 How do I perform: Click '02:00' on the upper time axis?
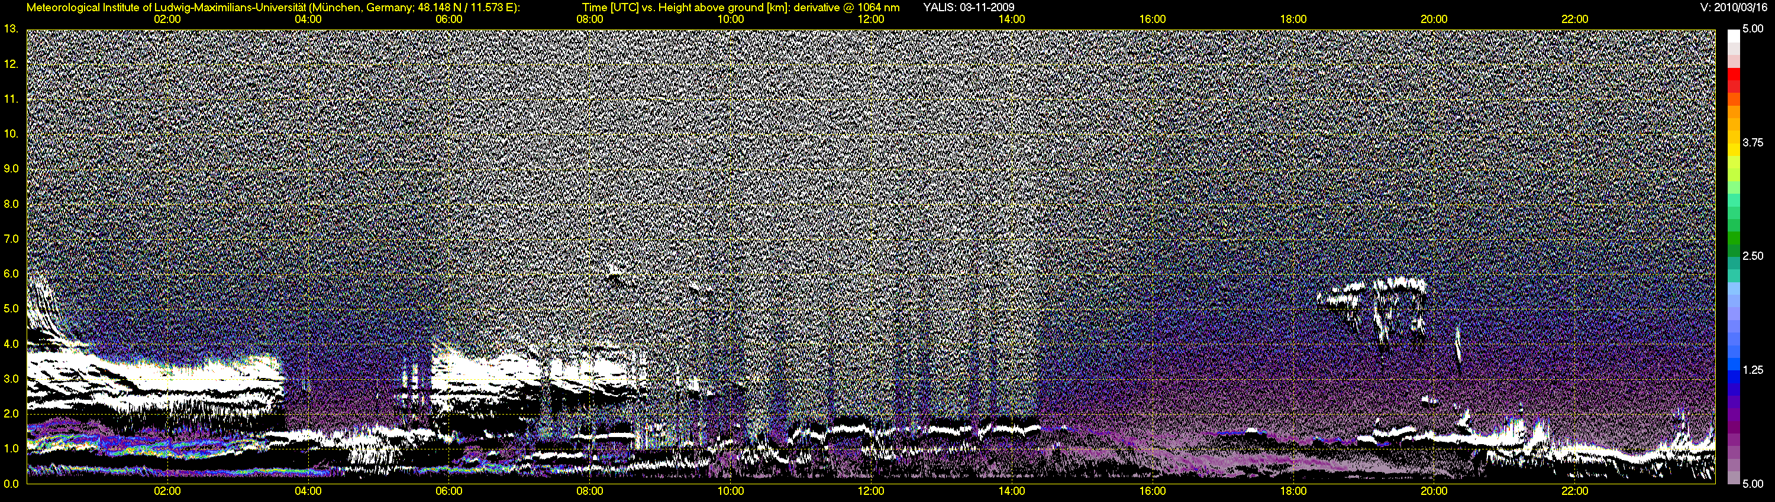coord(167,19)
